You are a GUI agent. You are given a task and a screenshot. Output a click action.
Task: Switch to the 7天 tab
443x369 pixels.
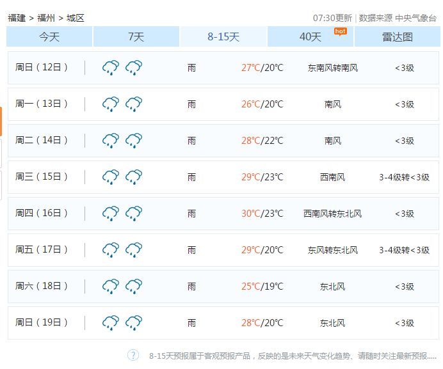click(136, 36)
